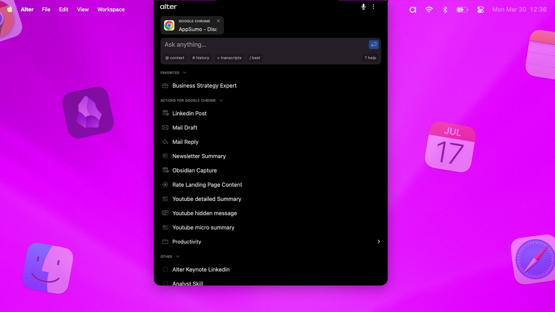Image resolution: width=555 pixels, height=312 pixels.
Task: Click the star icon for Rate Landing Page Content
Action: click(x=165, y=184)
